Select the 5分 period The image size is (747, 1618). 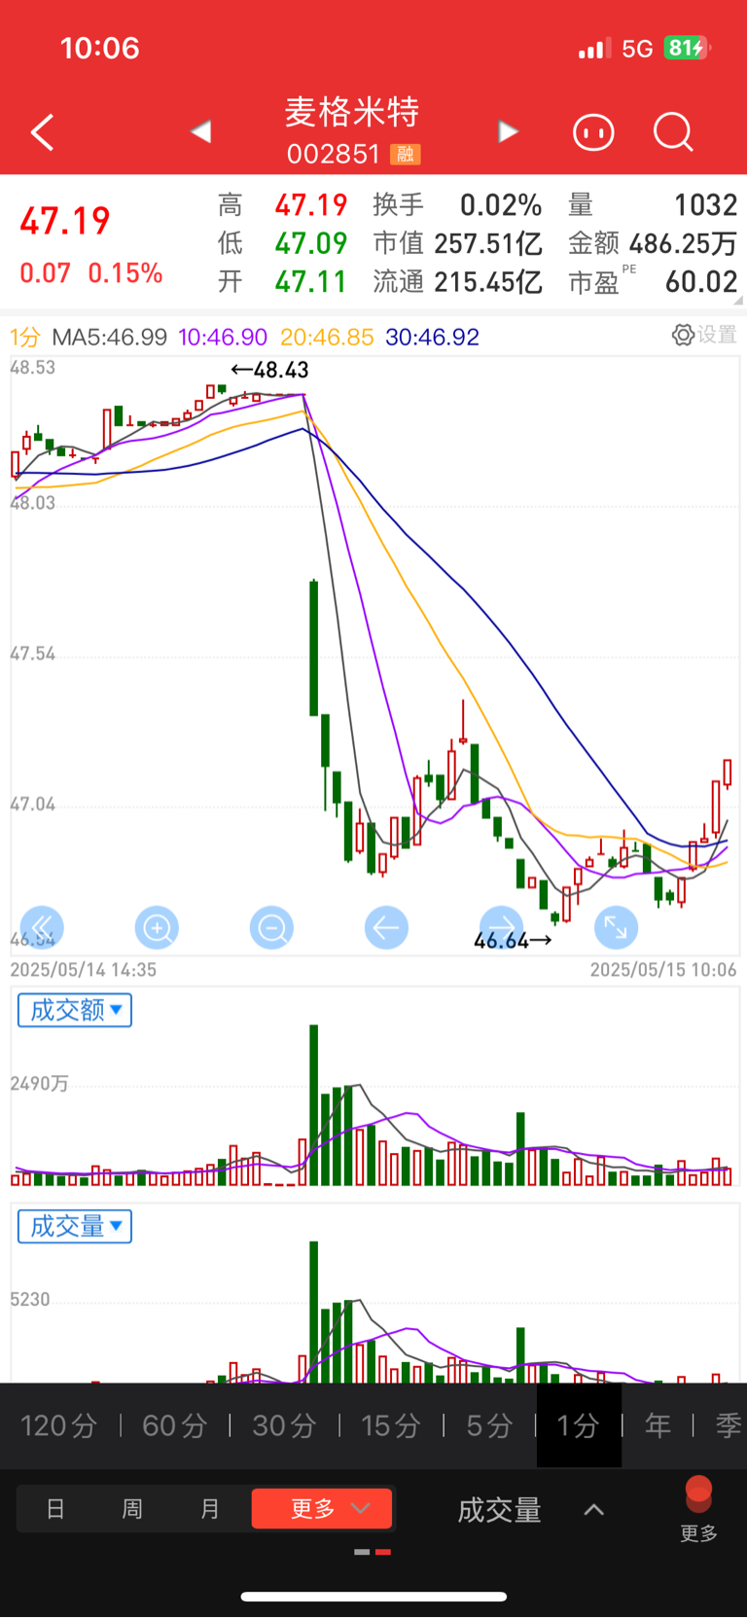pos(489,1425)
